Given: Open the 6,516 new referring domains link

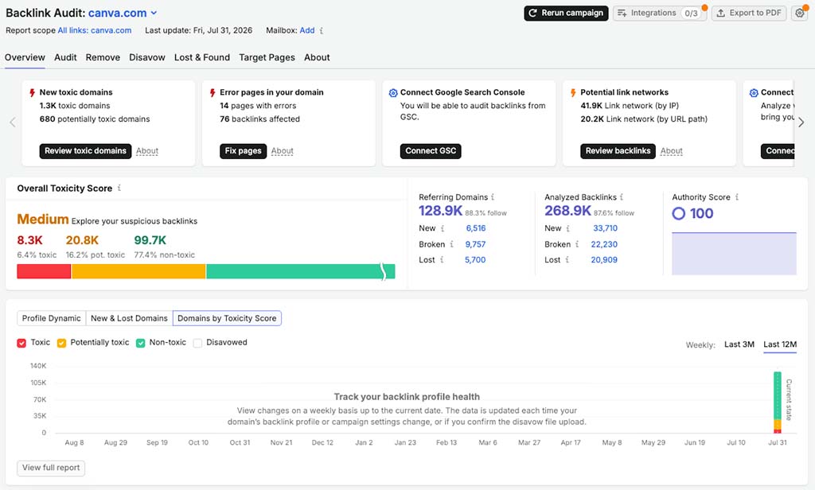Looking at the screenshot, I should click(476, 228).
